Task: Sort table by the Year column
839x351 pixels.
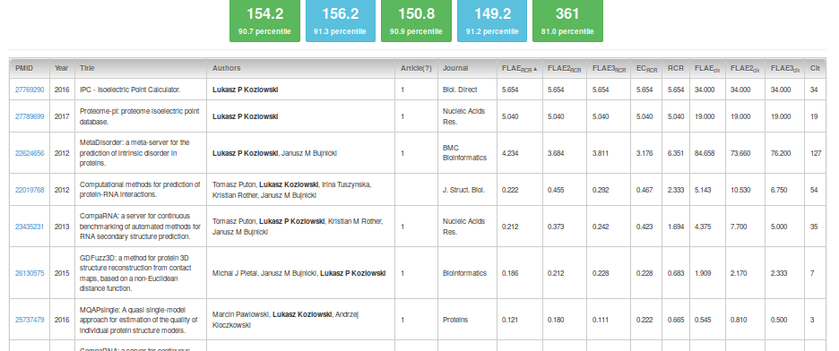Action: click(x=62, y=68)
